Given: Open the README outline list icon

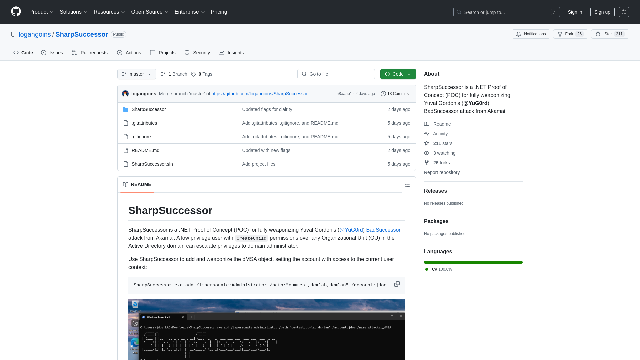Looking at the screenshot, I should pyautogui.click(x=407, y=185).
